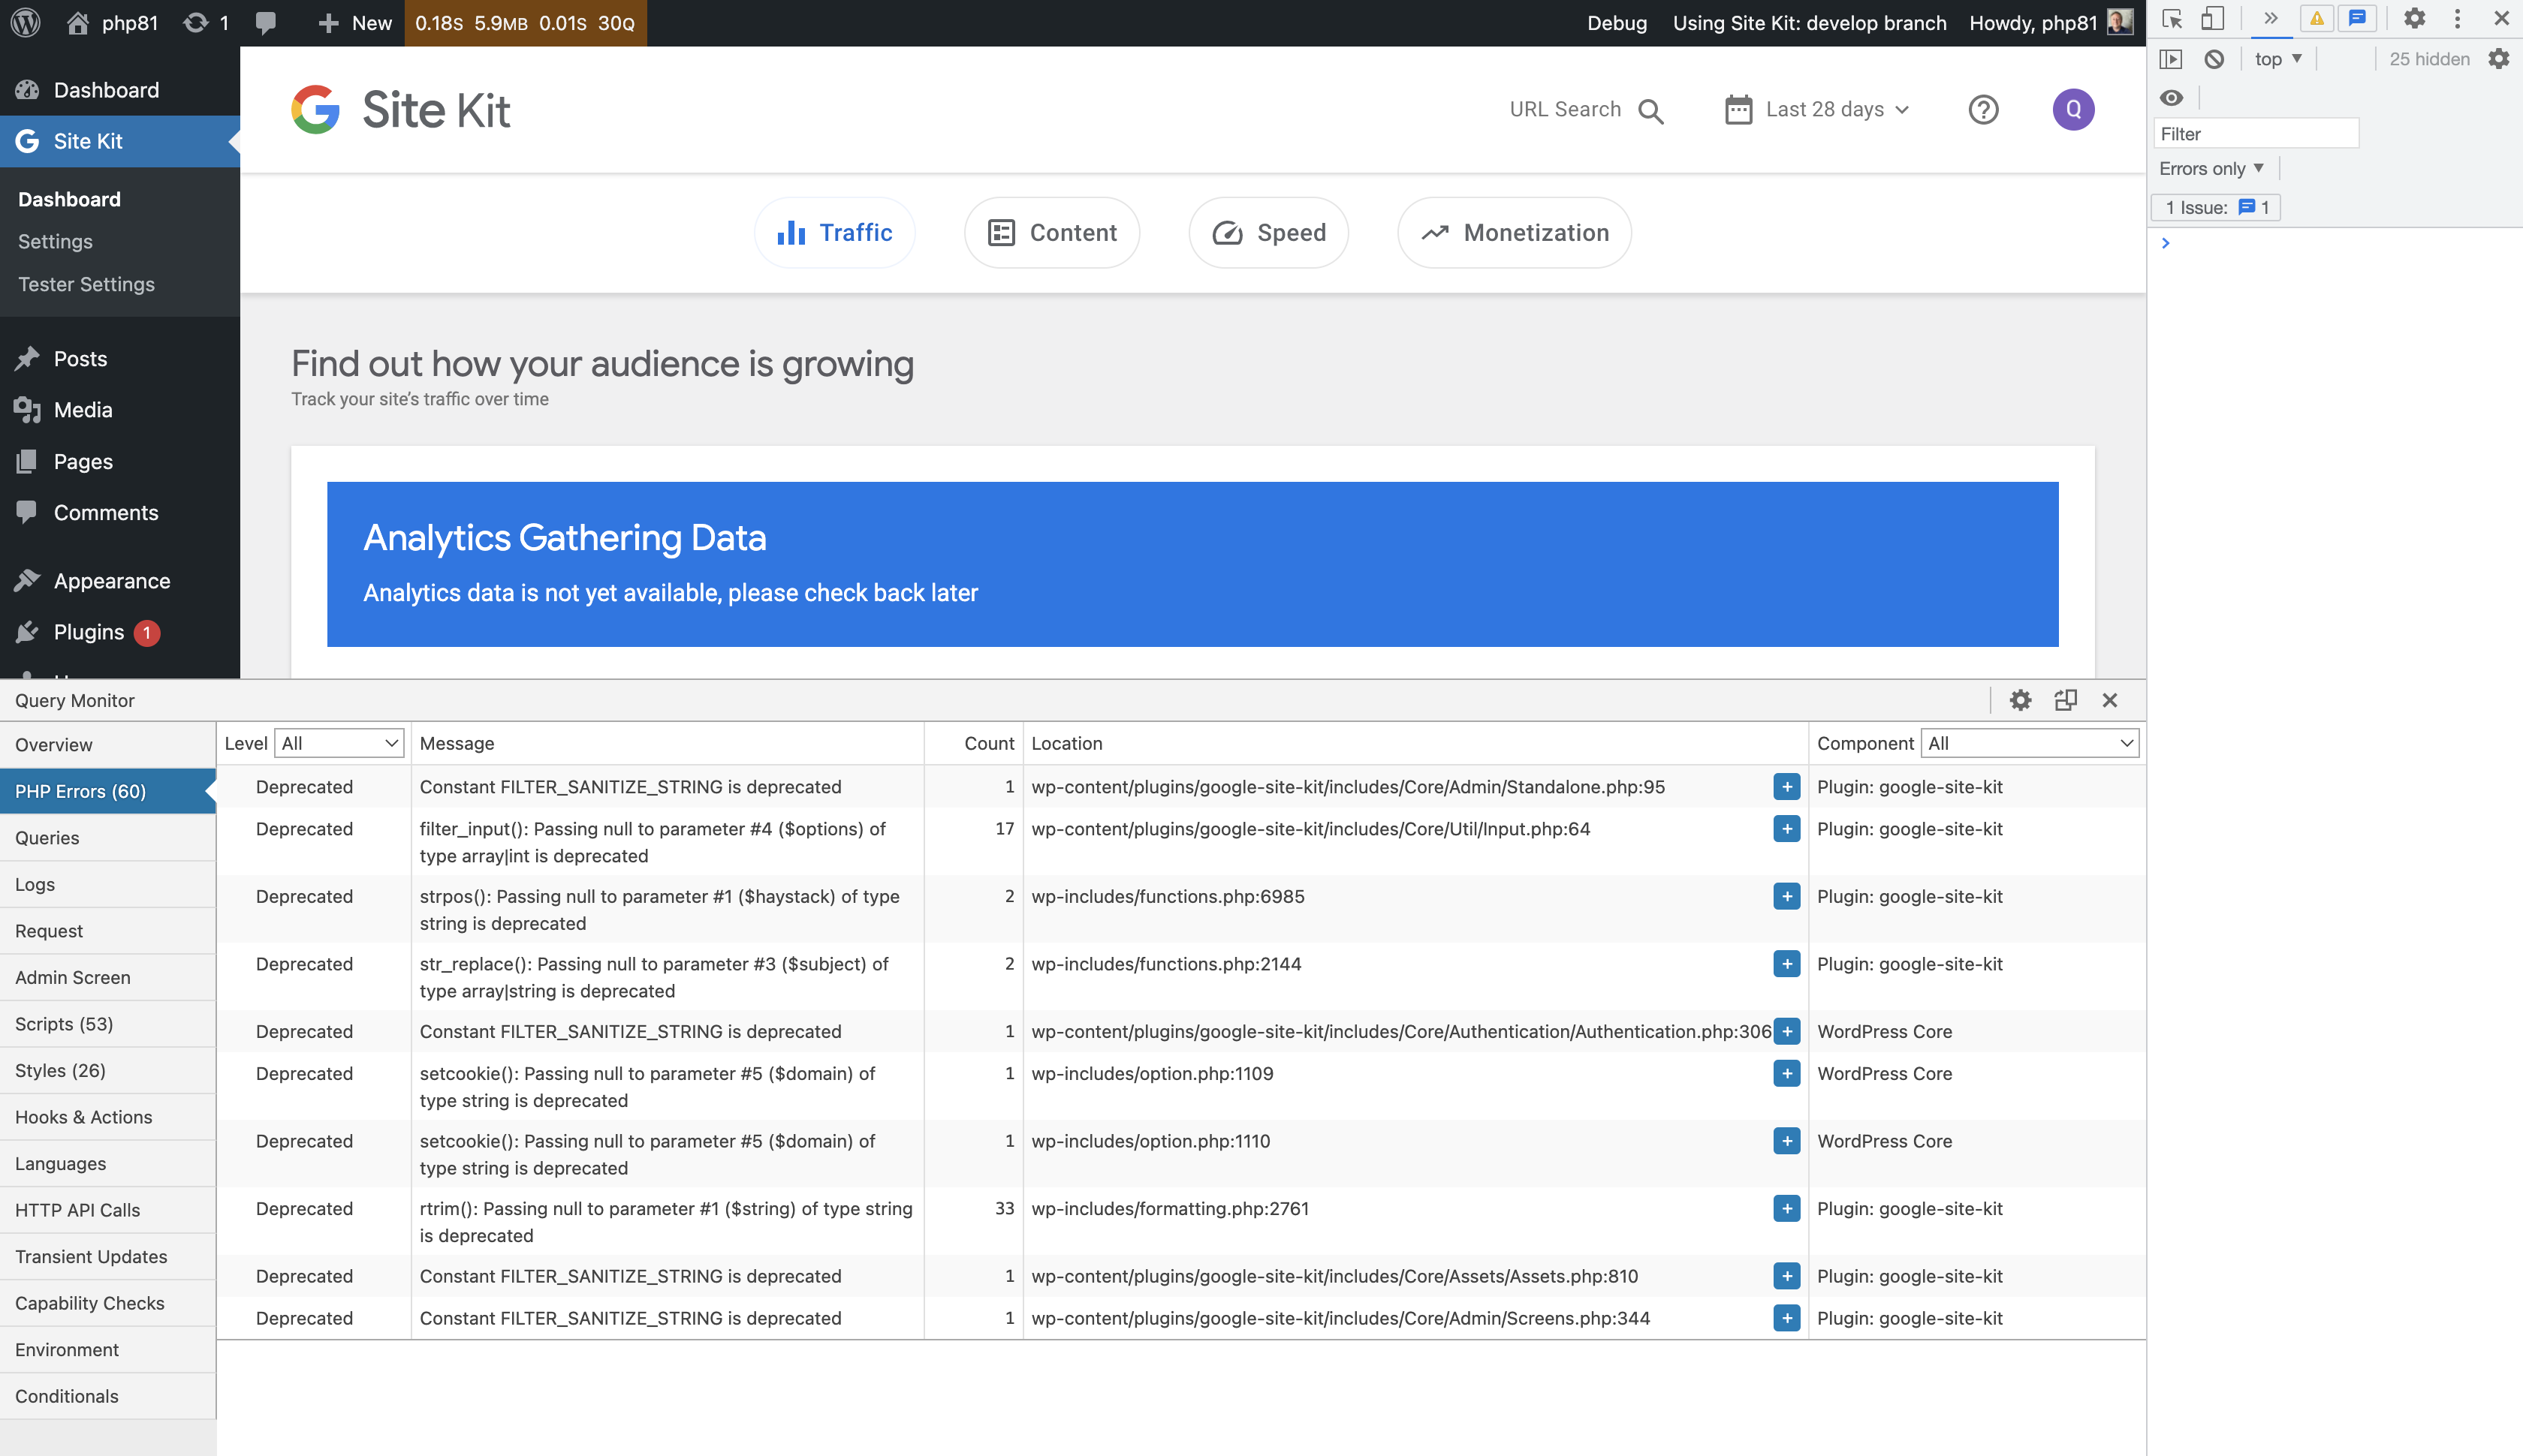The image size is (2523, 1456).
Task: Expand stack trace for functions.php:6985 row
Action: pyautogui.click(x=1786, y=896)
